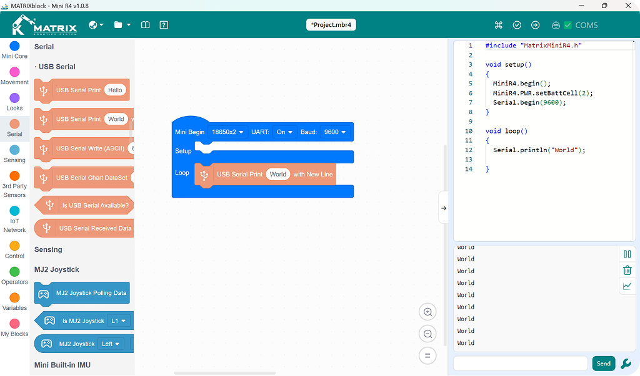640x376 pixels.
Task: Click the Send button
Action: (603, 364)
